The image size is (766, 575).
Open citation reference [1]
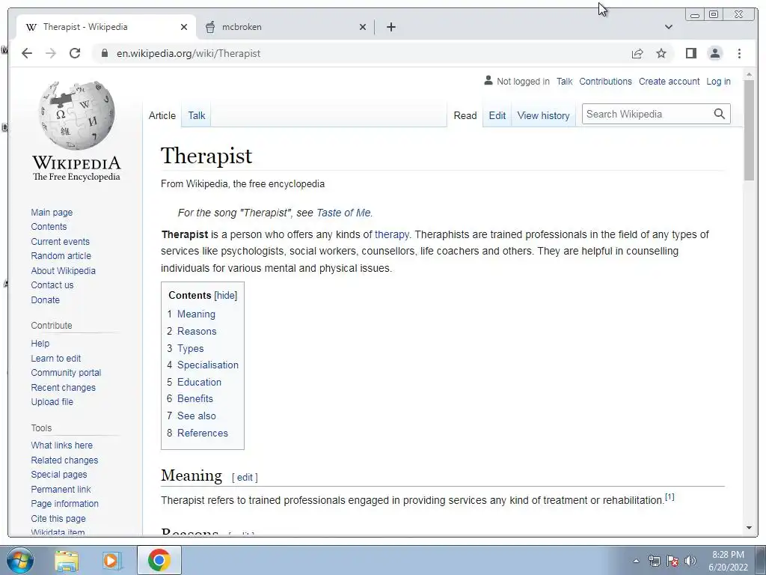coord(670,497)
